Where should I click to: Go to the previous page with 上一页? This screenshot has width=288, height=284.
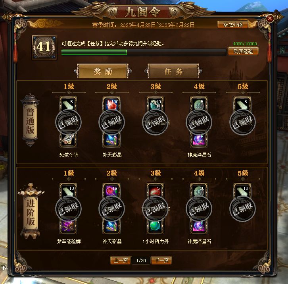121,260
